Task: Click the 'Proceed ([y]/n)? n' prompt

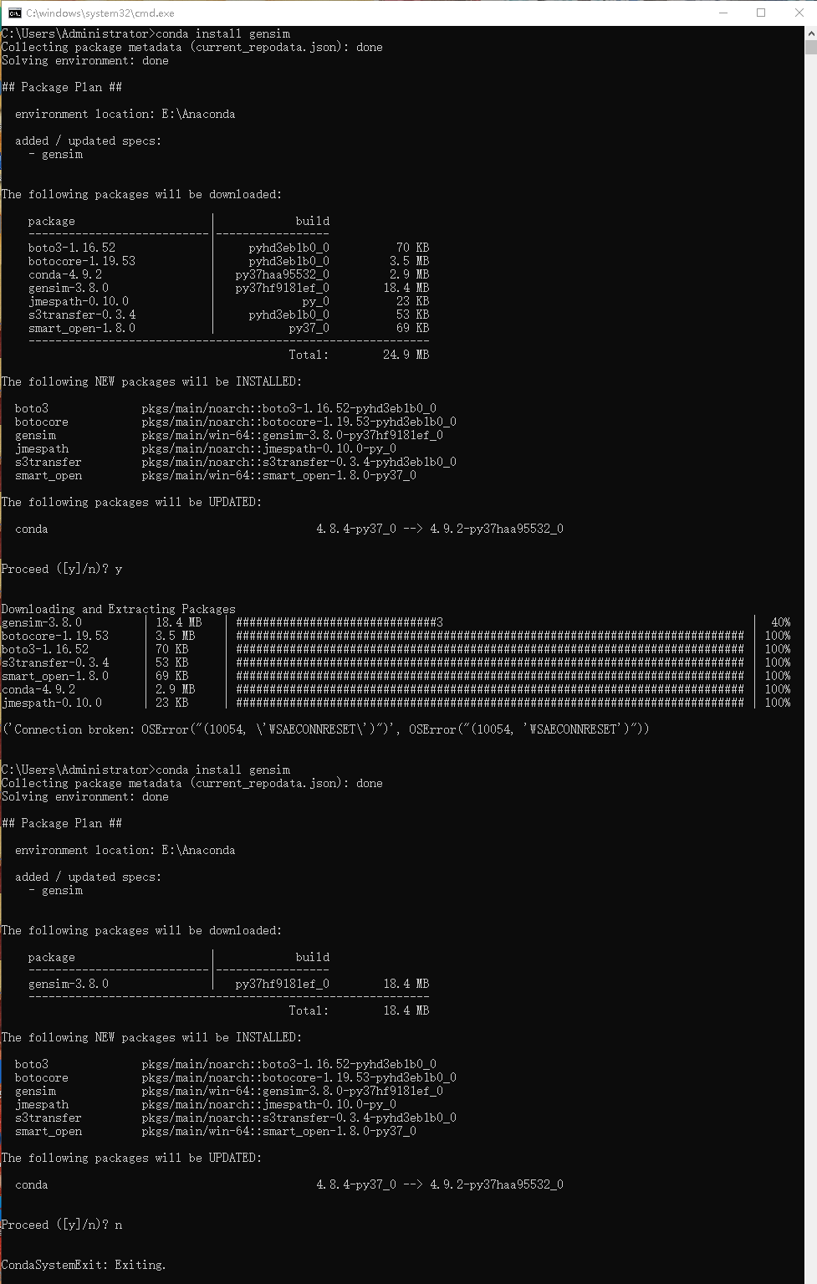Action: [x=62, y=1225]
